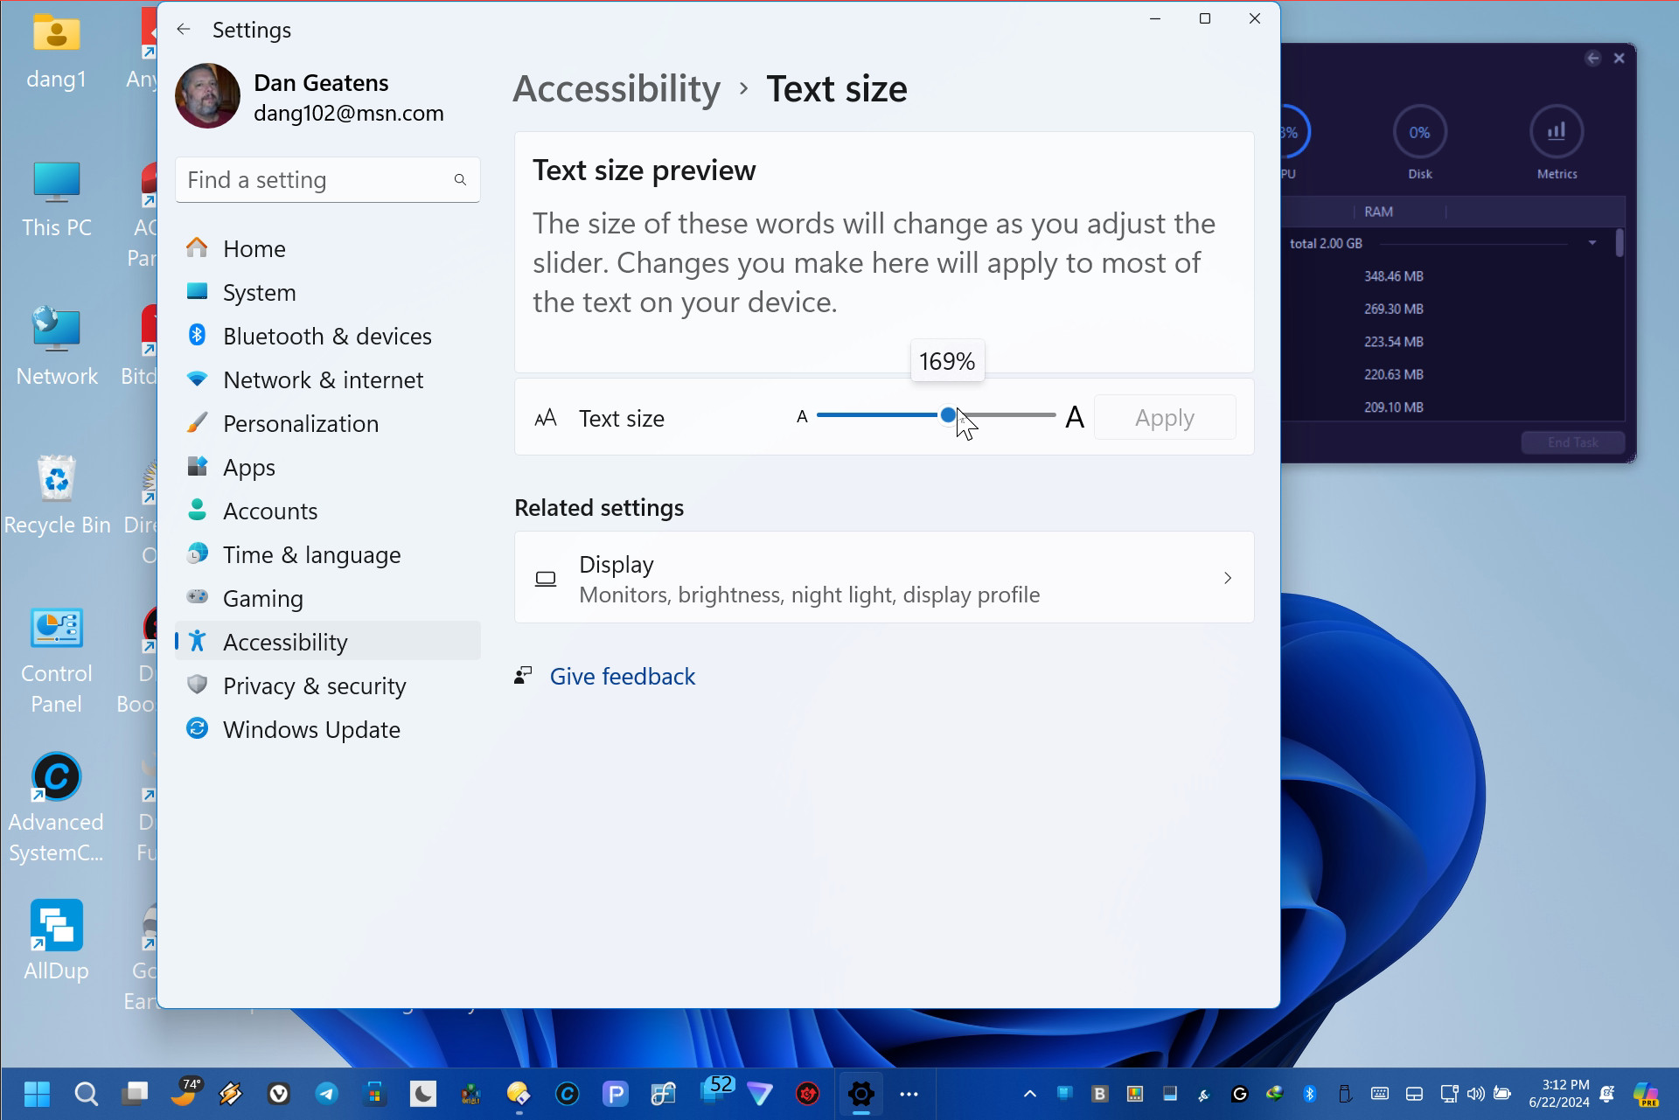Click the Text size slider handle
Screen dimensions: 1679x1120
[x=948, y=415]
